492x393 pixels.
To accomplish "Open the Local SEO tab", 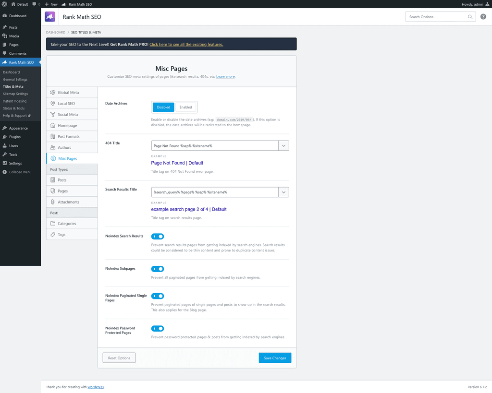I will [x=72, y=104].
